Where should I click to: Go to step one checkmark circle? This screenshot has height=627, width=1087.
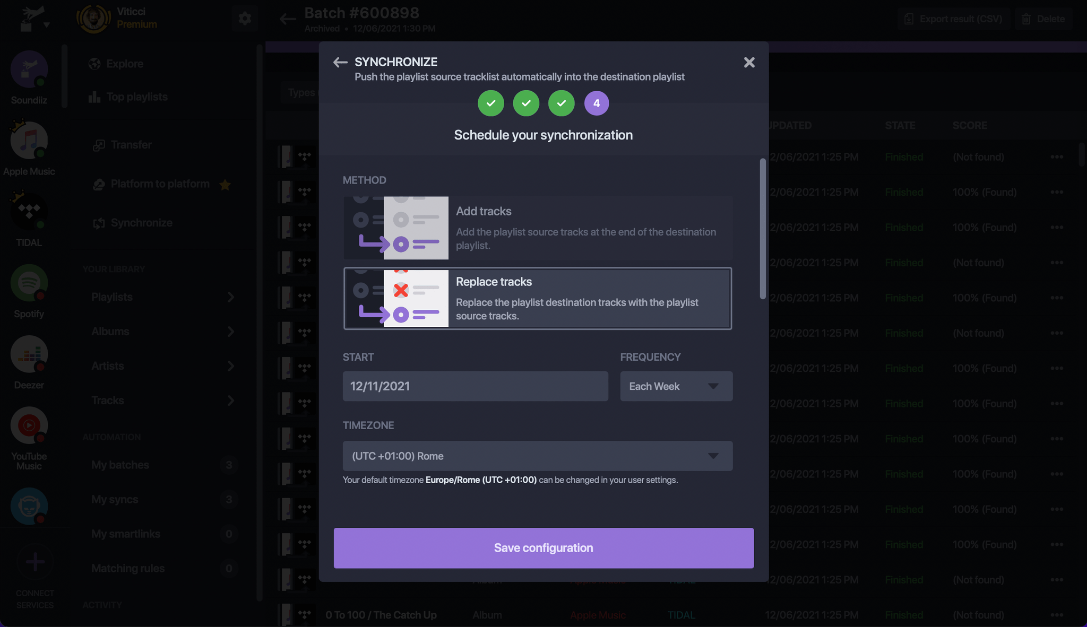(491, 103)
